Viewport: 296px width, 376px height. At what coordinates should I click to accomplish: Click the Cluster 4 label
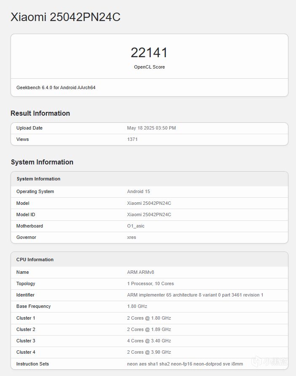[x=26, y=352]
